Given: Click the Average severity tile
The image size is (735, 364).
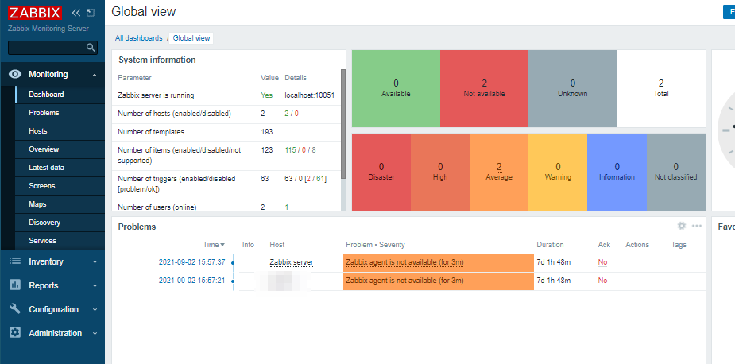Looking at the screenshot, I should tap(499, 172).
